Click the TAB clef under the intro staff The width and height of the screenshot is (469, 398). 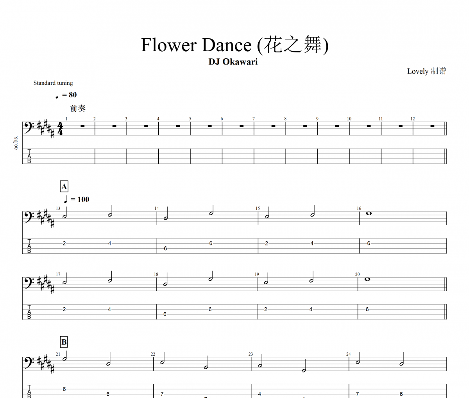click(x=29, y=156)
